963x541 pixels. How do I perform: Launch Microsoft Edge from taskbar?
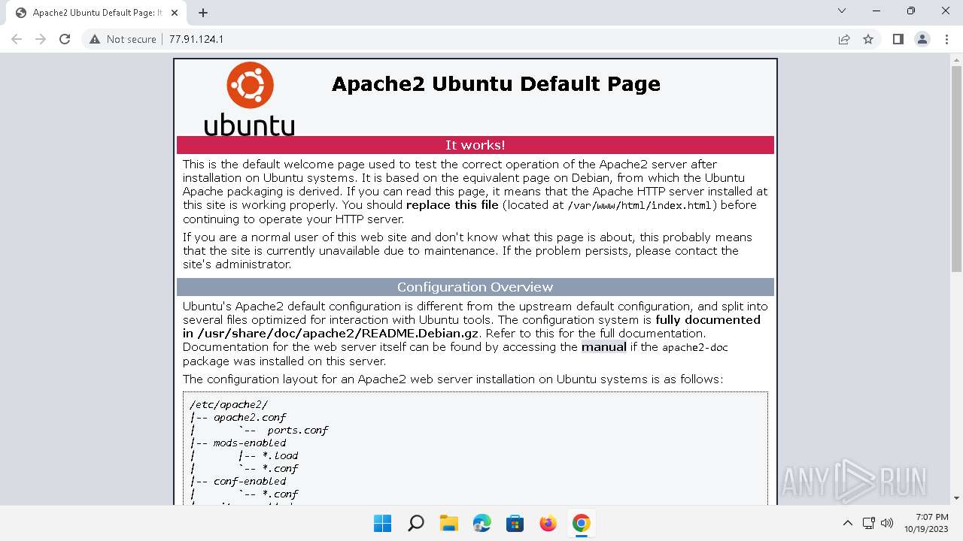[x=481, y=523]
